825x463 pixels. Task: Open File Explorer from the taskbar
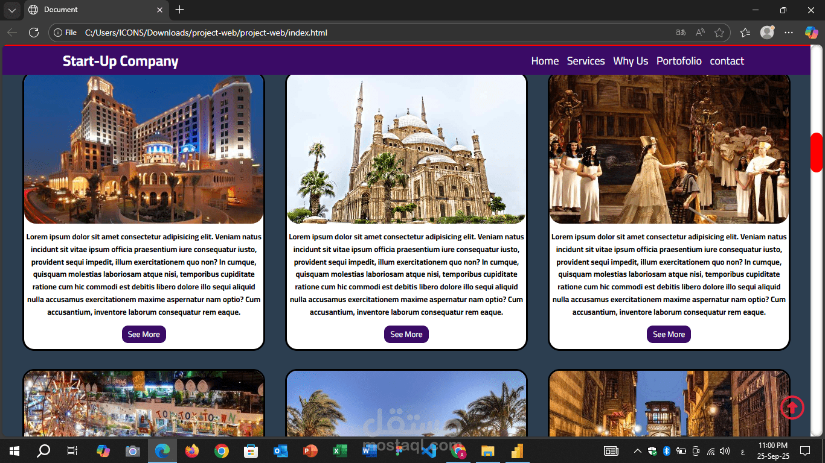[487, 450]
